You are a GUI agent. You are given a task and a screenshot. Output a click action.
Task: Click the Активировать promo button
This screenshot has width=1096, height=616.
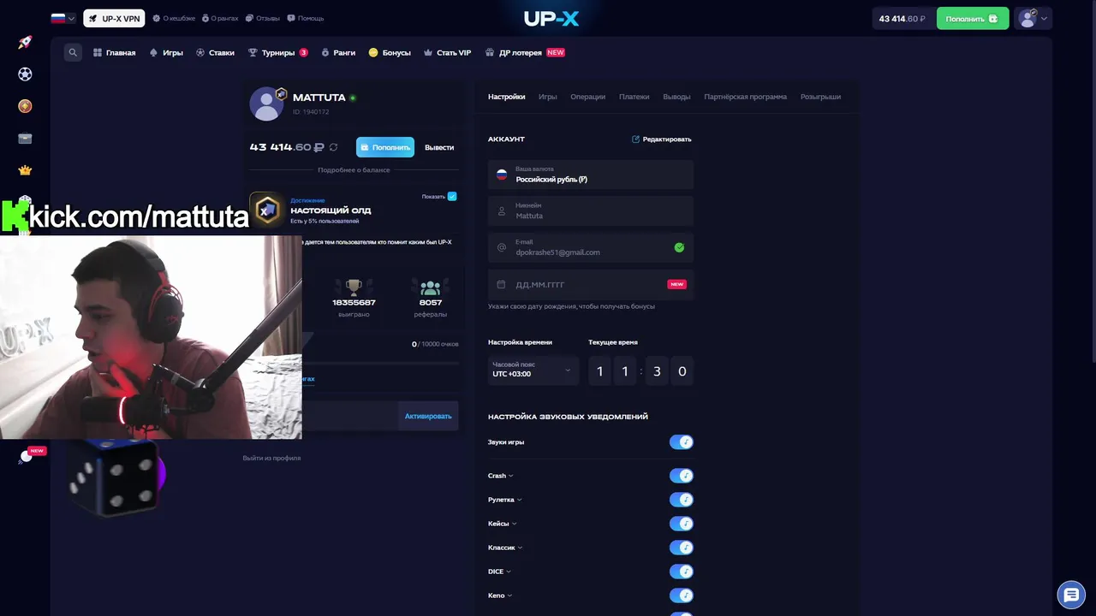(428, 416)
